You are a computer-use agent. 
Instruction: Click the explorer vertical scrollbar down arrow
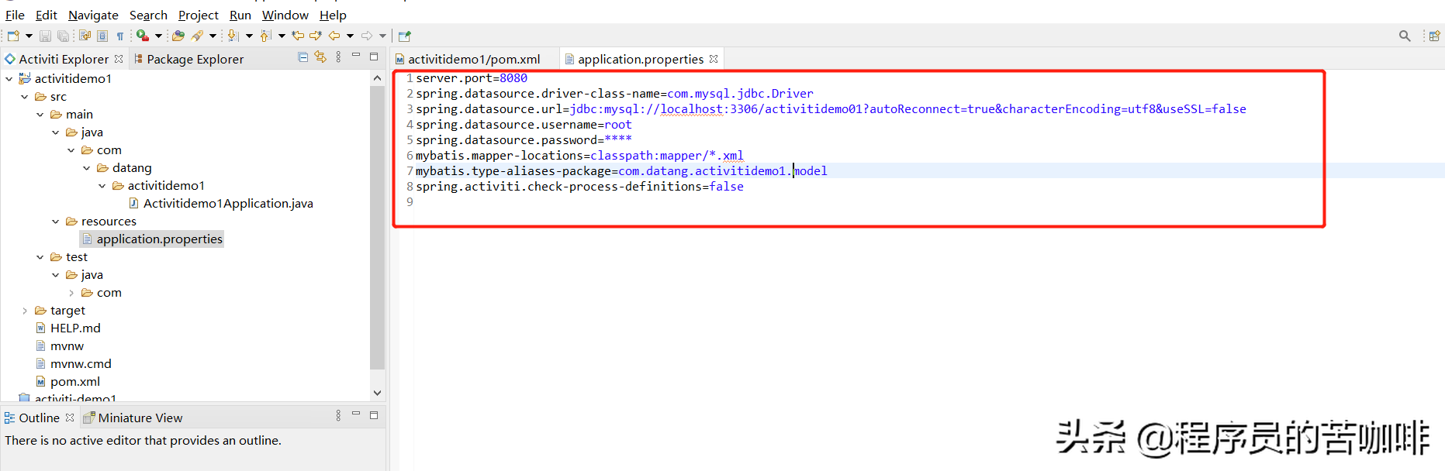pyautogui.click(x=377, y=393)
